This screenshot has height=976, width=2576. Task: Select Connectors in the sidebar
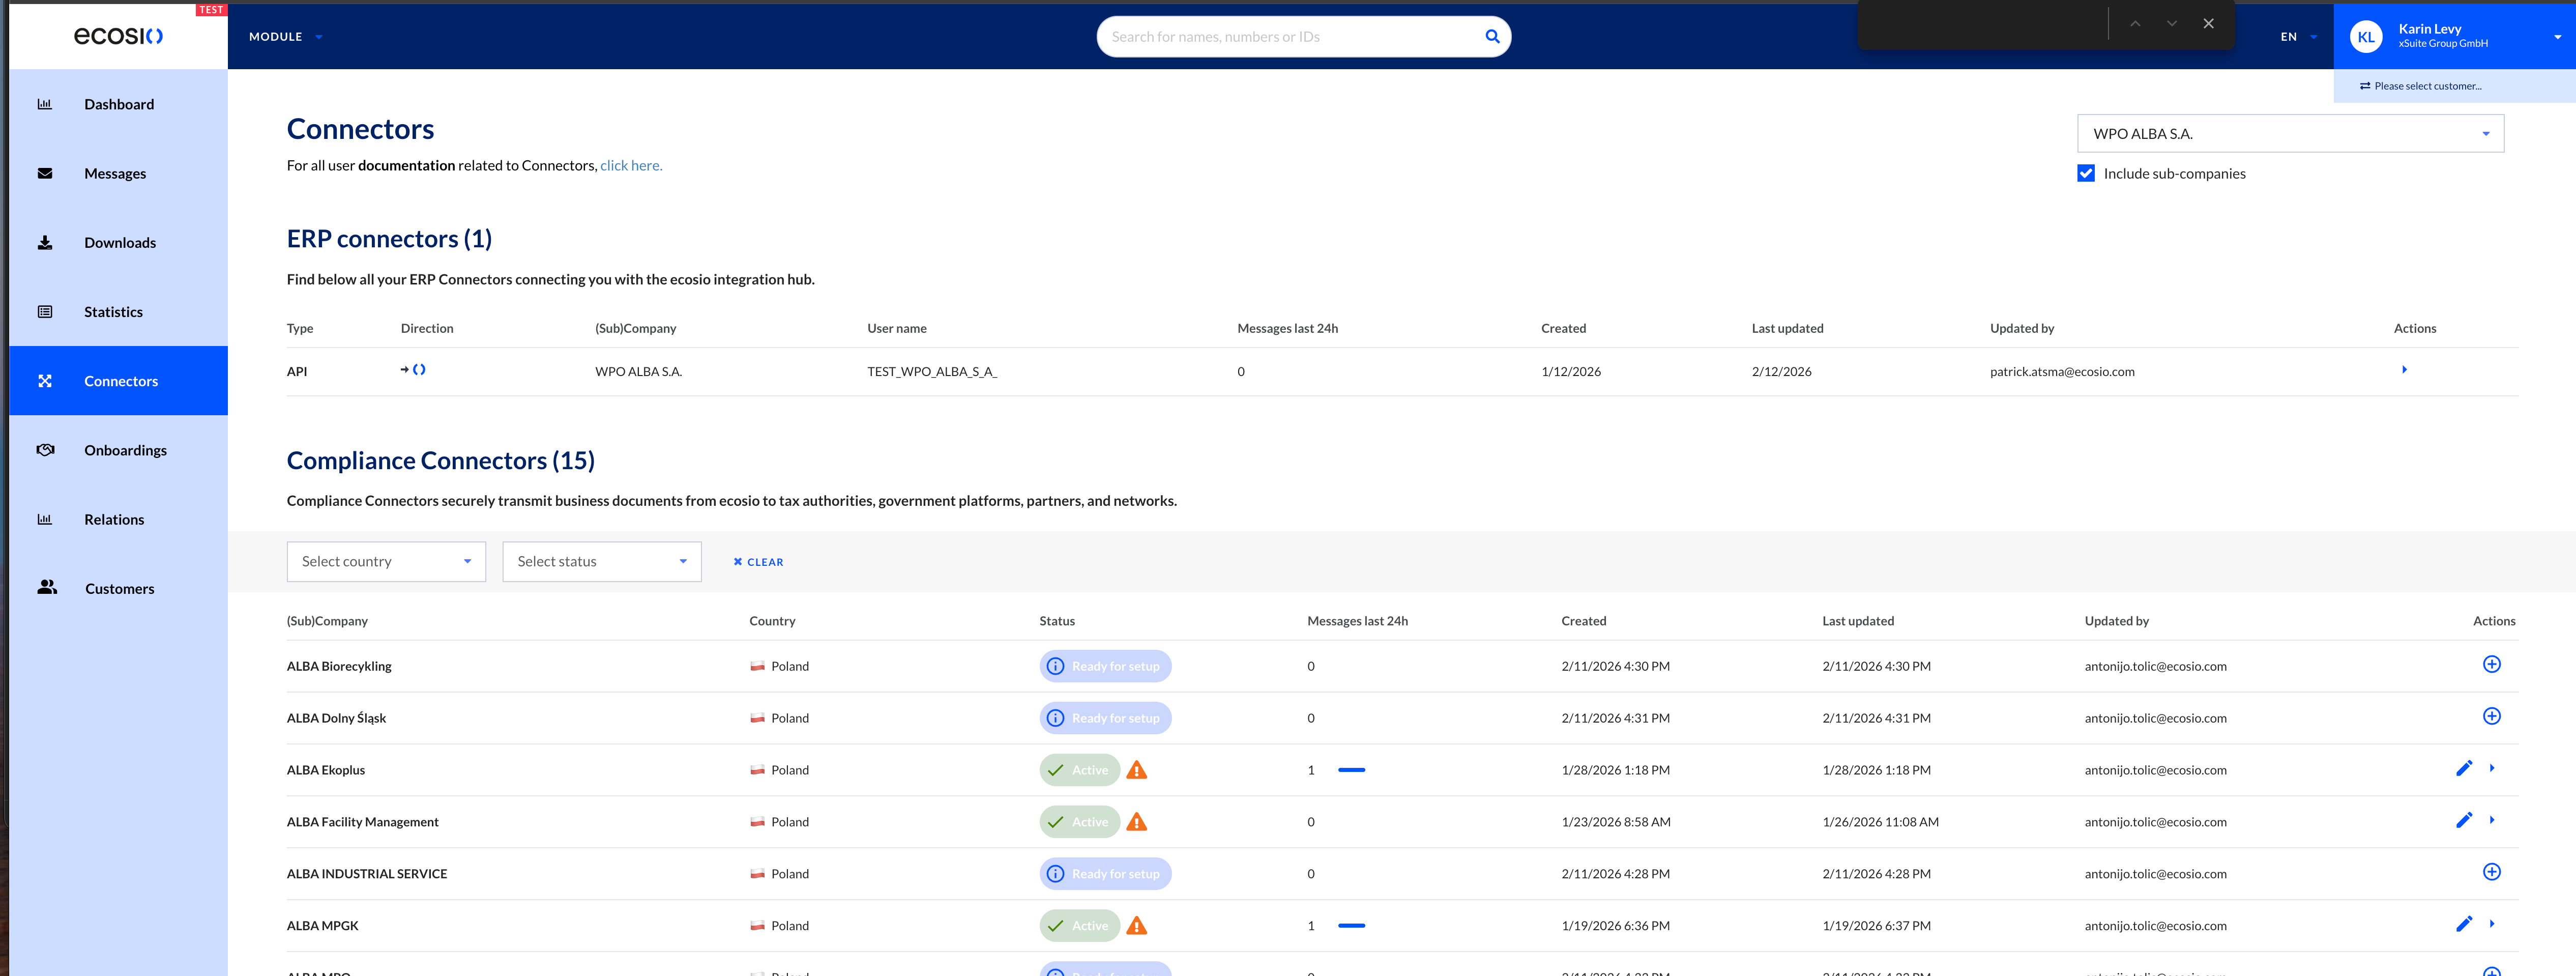click(x=118, y=381)
